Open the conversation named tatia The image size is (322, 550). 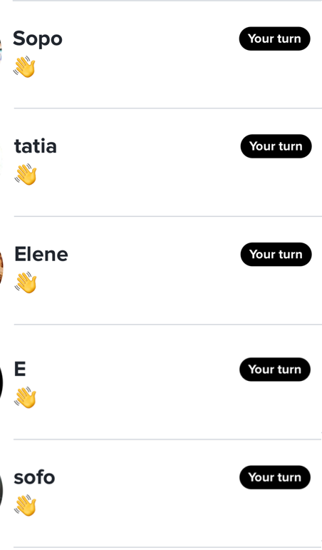click(x=161, y=163)
